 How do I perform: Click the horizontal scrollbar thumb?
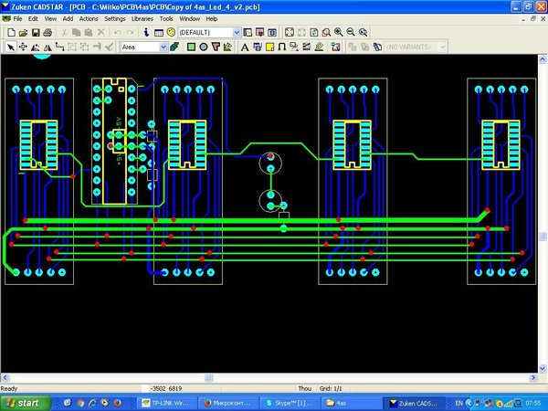click(208, 378)
